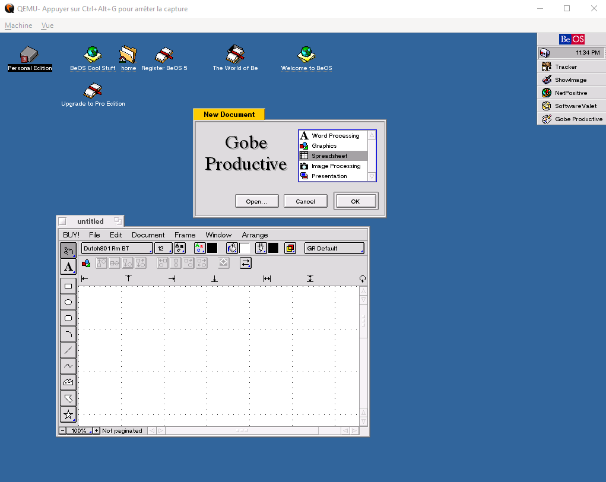Select the polygon drawing tool
Viewport: 606px width, 482px height.
click(68, 398)
